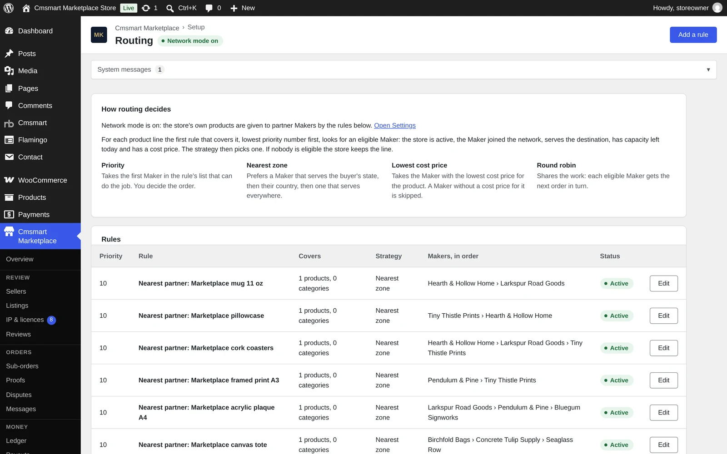Click the Live status badge

point(129,8)
